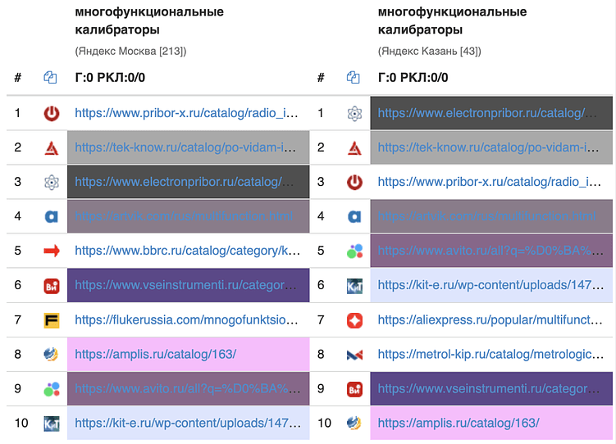This screenshot has height=444, width=616.
Task: Click the red arrow bbrc favicon
Action: pos(52,251)
